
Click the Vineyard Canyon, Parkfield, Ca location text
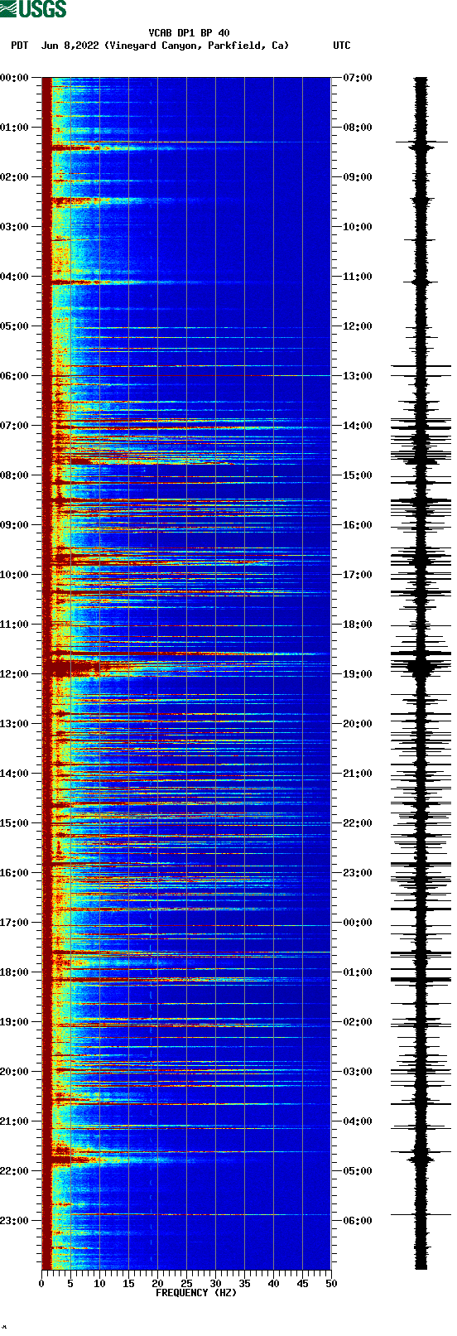tap(197, 46)
